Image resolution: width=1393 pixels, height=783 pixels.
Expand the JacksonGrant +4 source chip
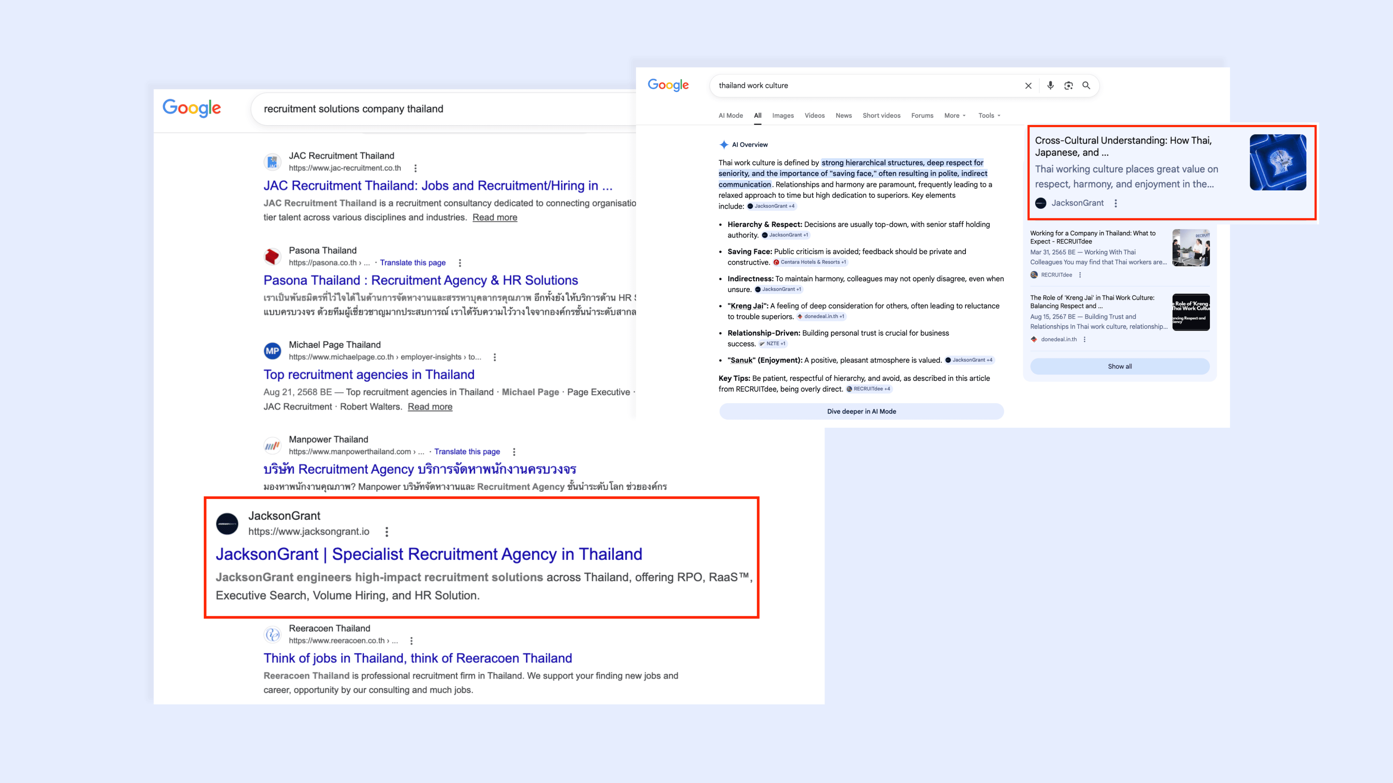pyautogui.click(x=772, y=206)
